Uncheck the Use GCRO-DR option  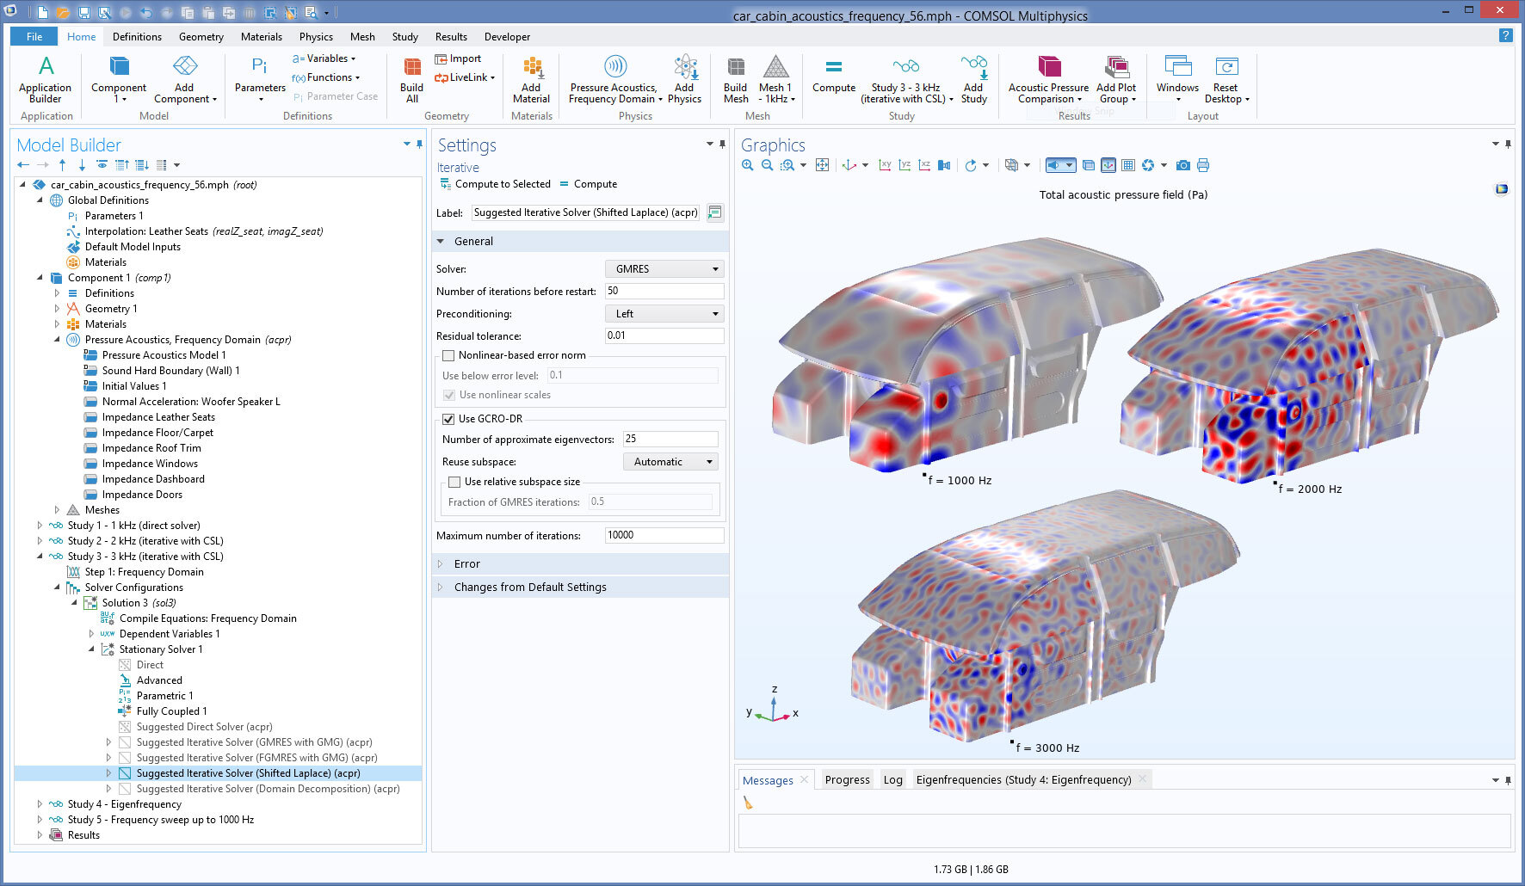448,419
